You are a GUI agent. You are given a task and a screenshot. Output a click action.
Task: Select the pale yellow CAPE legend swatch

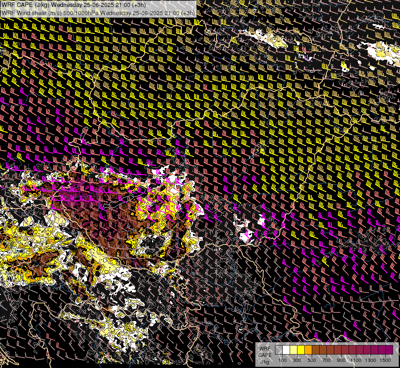pyautogui.click(x=294, y=350)
